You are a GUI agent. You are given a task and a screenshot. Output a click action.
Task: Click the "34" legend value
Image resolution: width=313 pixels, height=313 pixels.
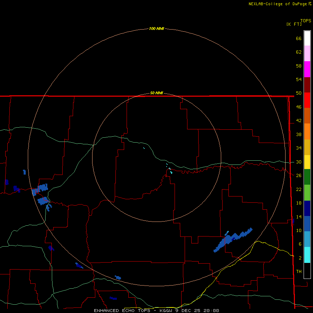coord(299,148)
